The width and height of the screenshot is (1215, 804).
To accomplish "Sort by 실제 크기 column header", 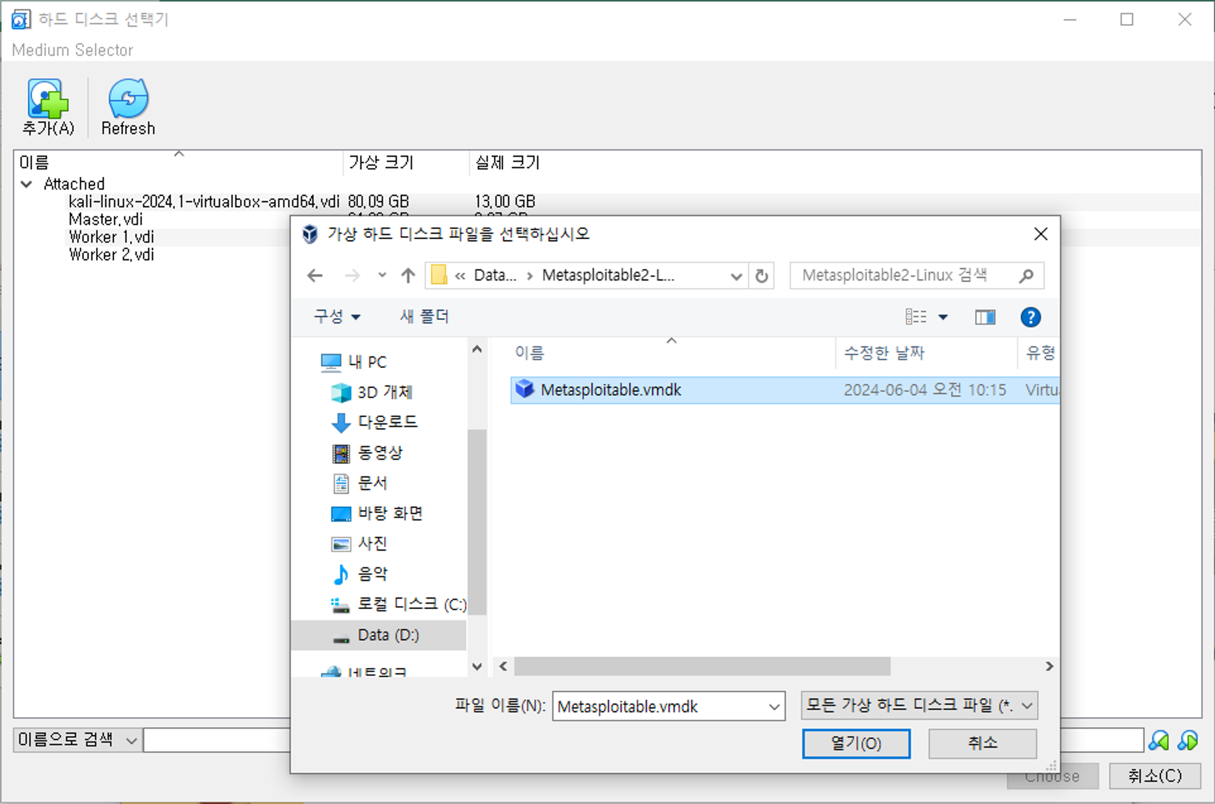I will (508, 162).
